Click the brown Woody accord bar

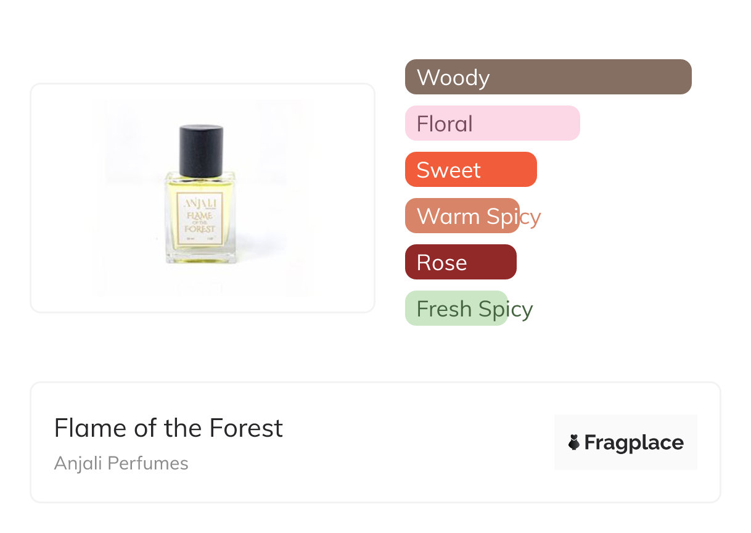(548, 77)
